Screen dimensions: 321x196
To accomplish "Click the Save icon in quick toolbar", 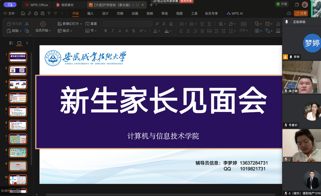I will point(23,13).
